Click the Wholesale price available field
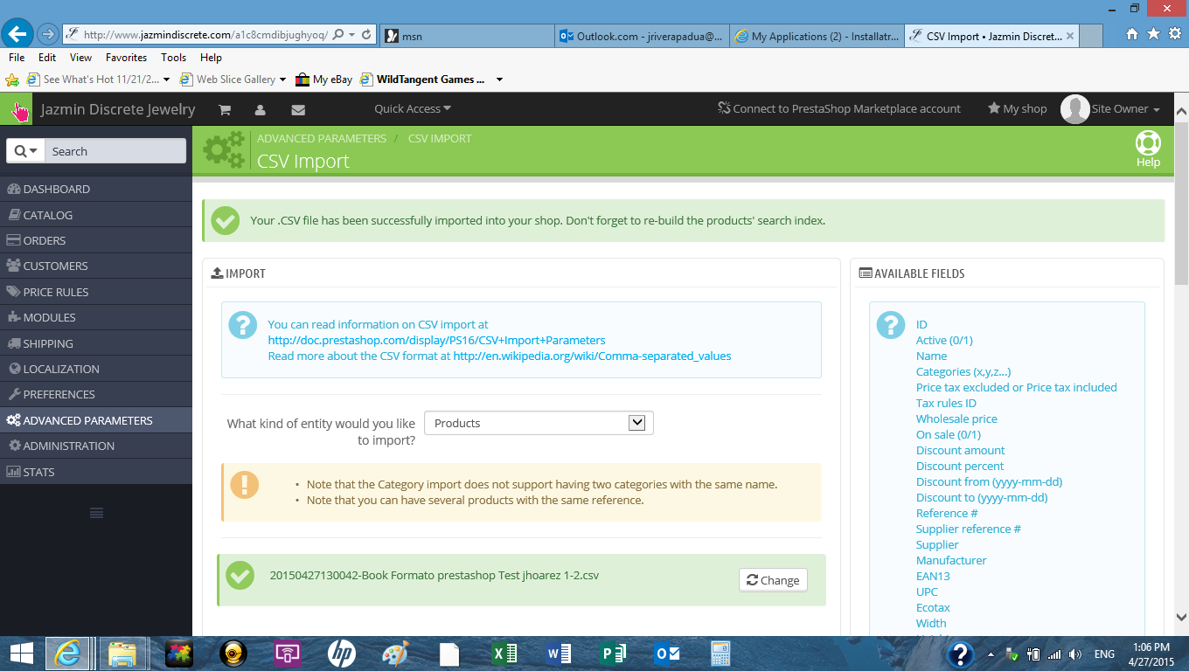 [x=956, y=419]
